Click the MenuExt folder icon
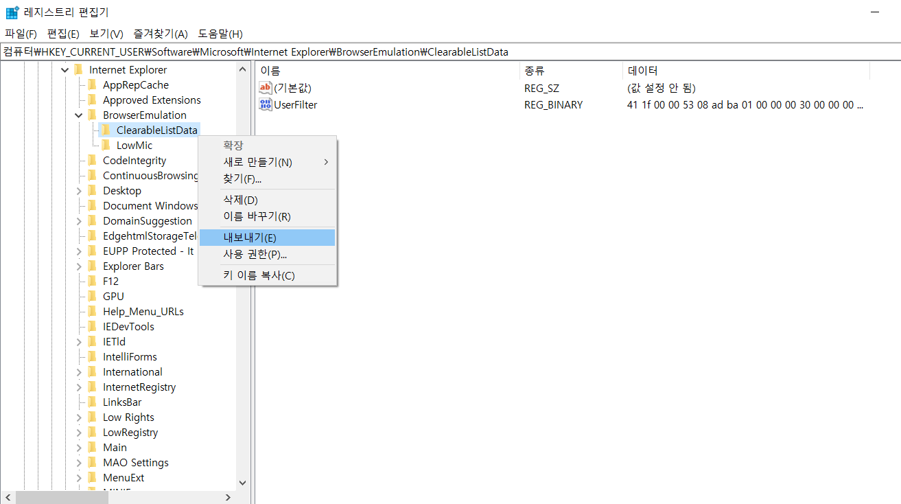This screenshot has width=901, height=504. 92,477
